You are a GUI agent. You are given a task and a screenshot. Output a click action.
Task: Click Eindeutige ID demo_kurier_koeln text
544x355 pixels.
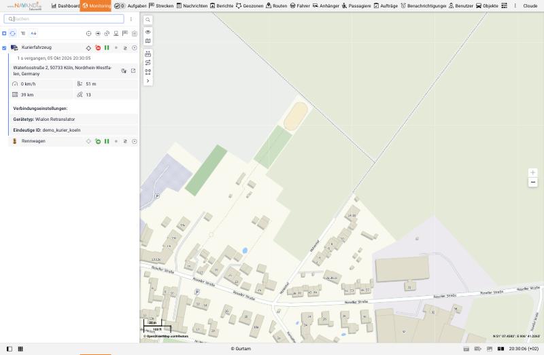[47, 130]
